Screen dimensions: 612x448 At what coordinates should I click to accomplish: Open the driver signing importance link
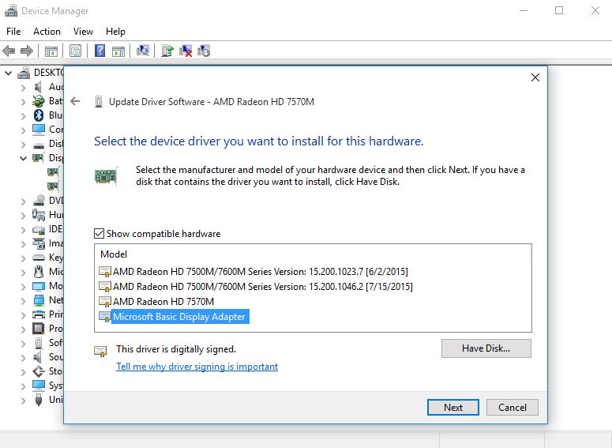pyautogui.click(x=197, y=367)
